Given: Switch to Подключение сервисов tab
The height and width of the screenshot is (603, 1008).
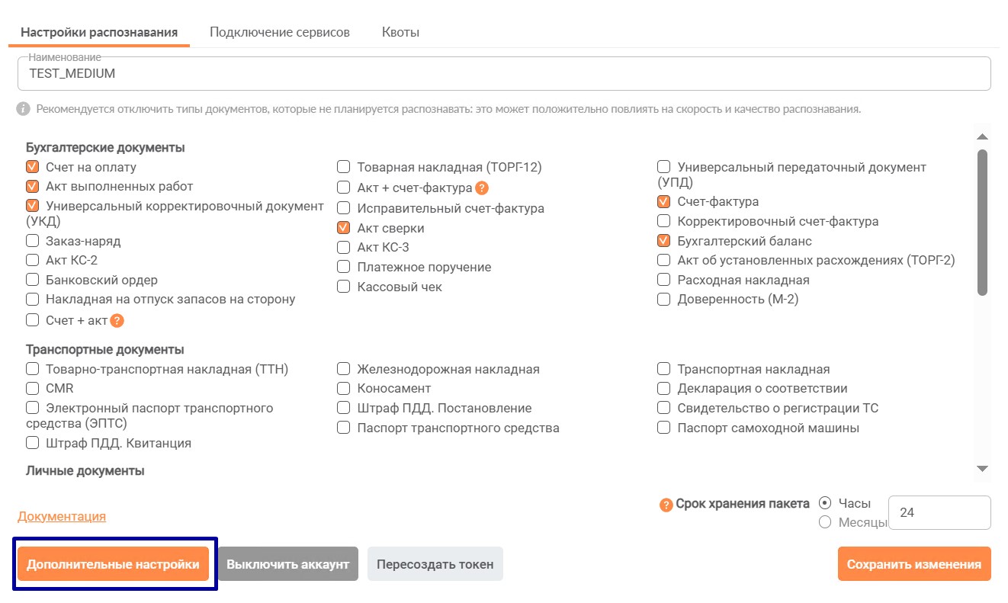Looking at the screenshot, I should pyautogui.click(x=280, y=32).
